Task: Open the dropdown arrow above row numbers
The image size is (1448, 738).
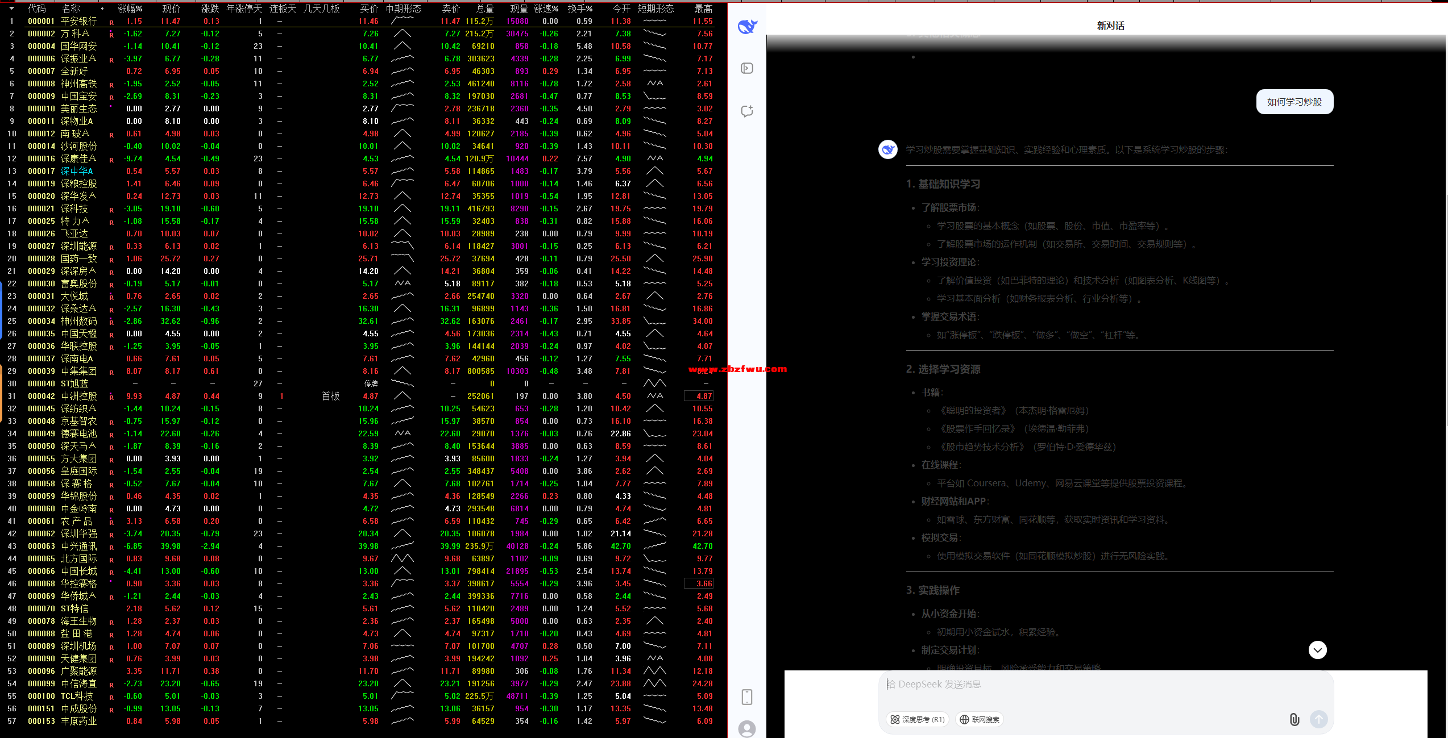Action: 11,9
